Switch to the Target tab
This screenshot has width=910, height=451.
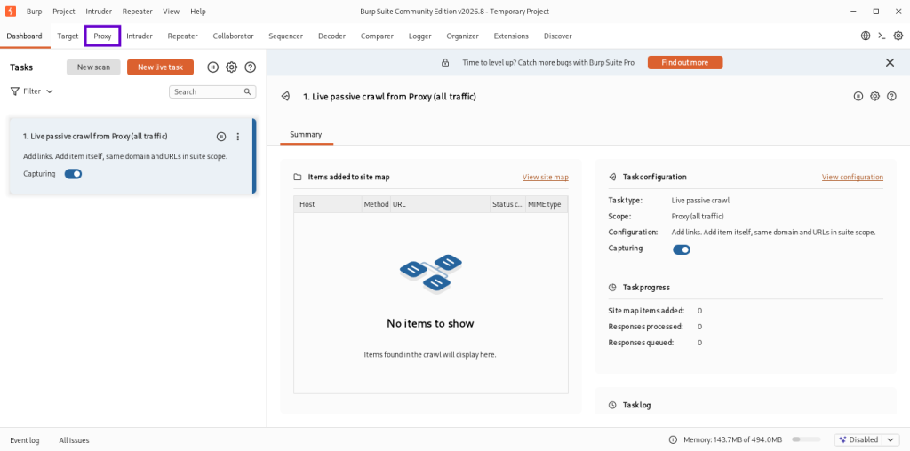tap(68, 36)
